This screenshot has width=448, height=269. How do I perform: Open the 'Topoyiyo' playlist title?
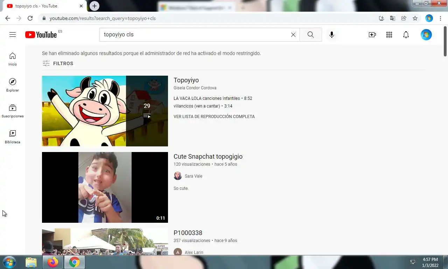tap(186, 80)
